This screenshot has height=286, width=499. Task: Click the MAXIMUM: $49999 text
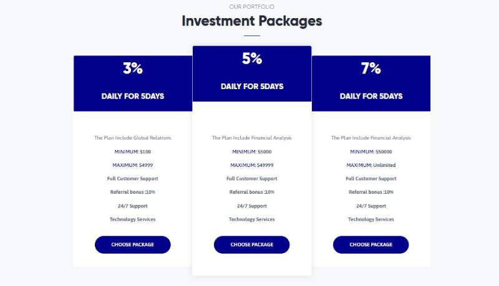(x=252, y=165)
